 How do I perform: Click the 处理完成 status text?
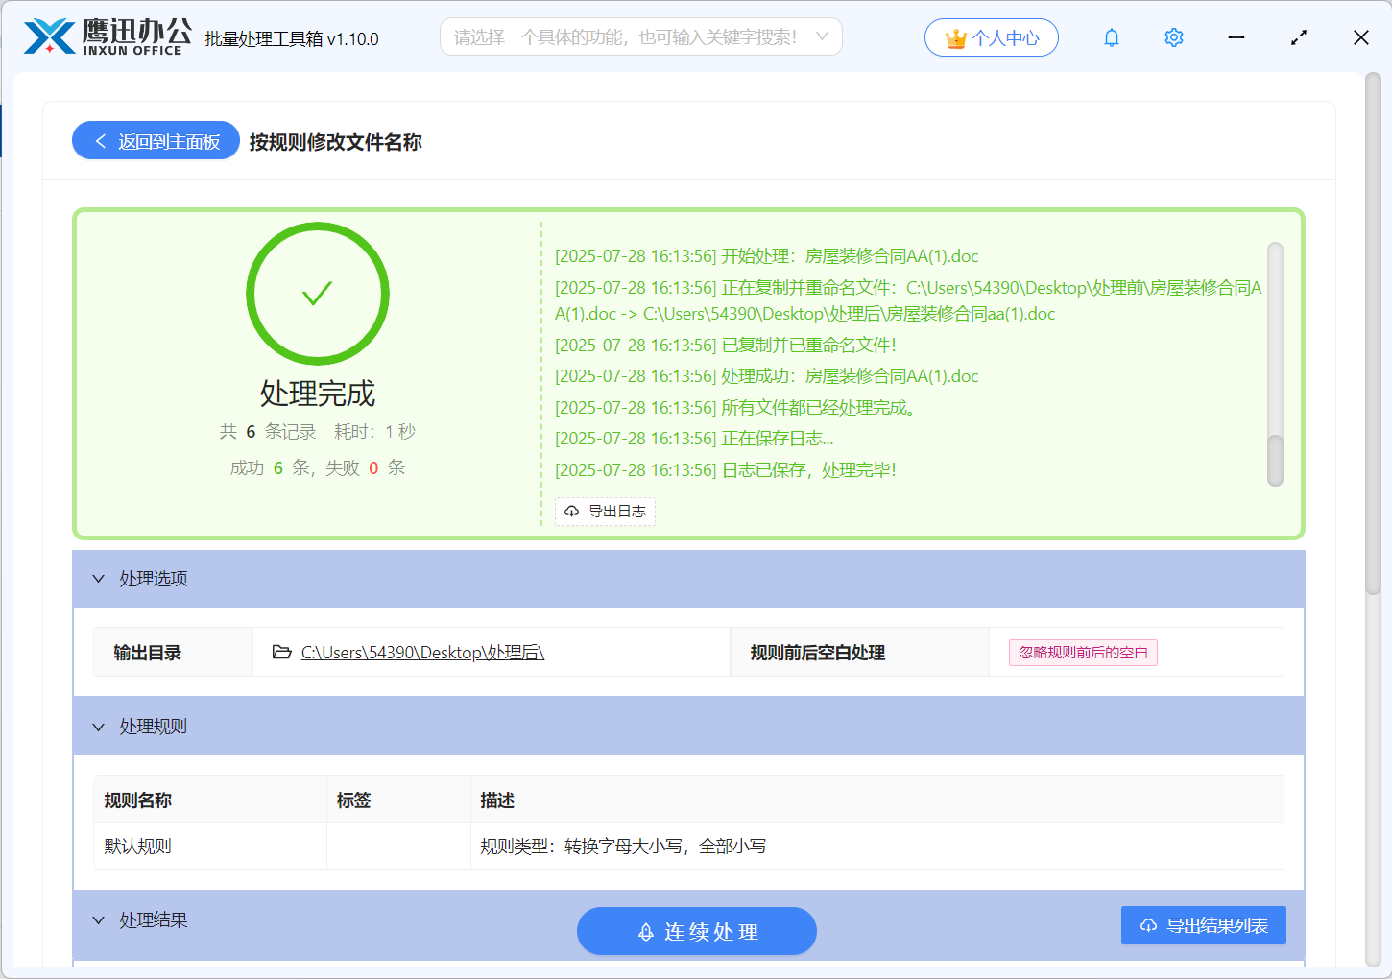(318, 394)
